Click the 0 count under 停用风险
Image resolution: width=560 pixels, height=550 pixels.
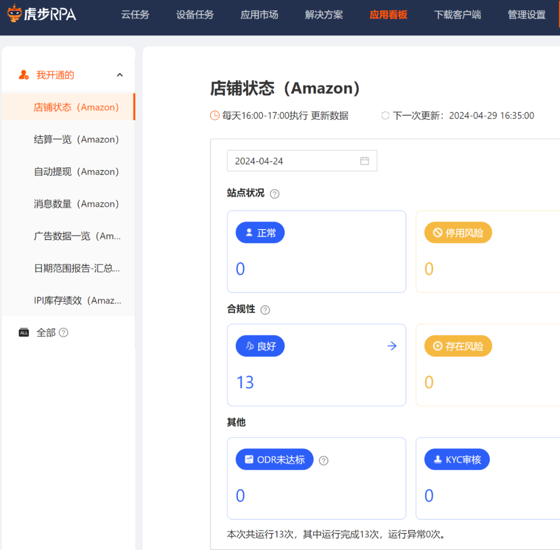coord(429,269)
